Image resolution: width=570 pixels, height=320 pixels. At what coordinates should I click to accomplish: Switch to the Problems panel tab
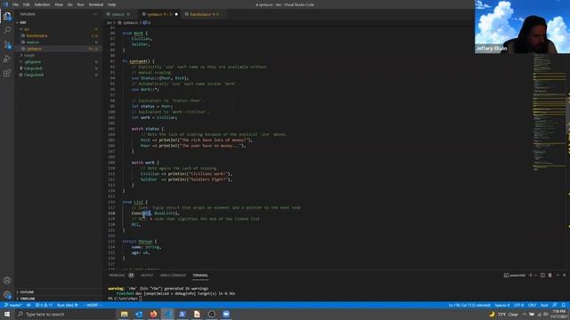click(121, 276)
